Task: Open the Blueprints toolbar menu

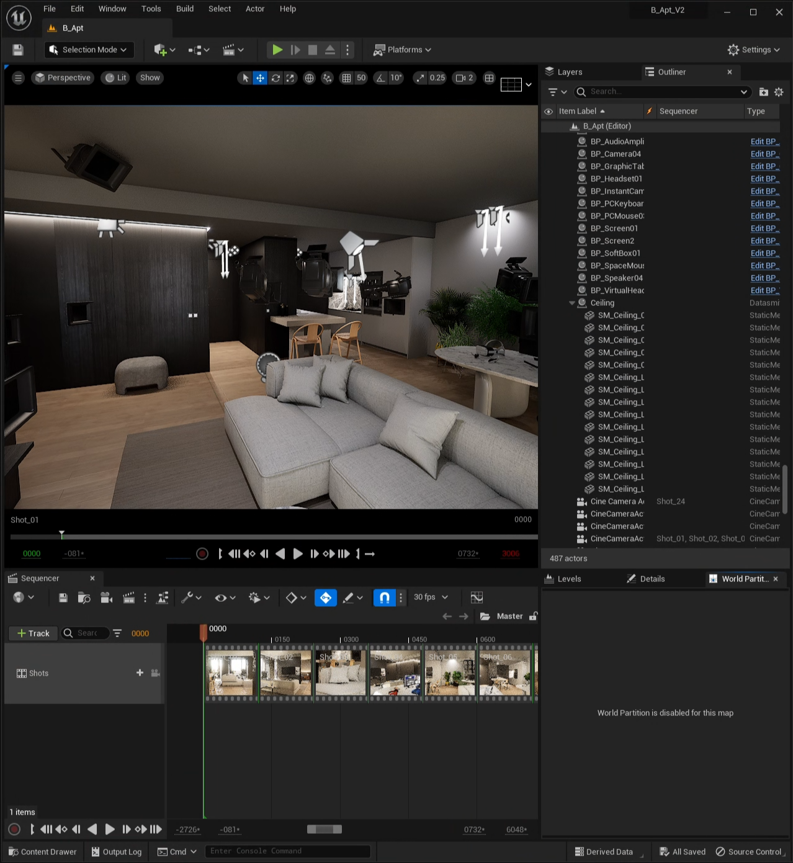Action: [x=199, y=50]
